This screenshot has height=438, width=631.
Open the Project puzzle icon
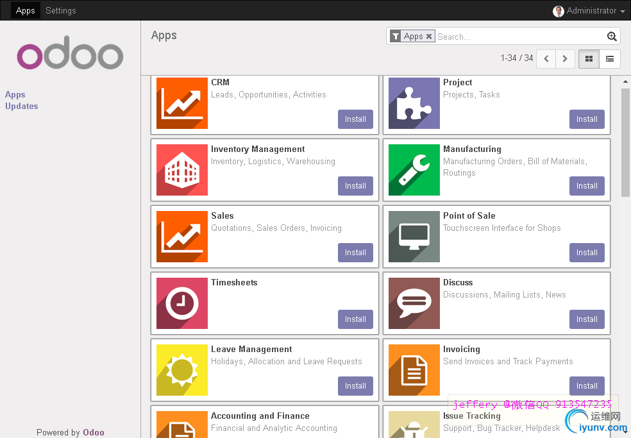(x=414, y=103)
